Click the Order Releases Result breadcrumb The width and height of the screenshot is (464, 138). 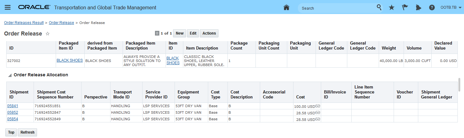[24, 23]
